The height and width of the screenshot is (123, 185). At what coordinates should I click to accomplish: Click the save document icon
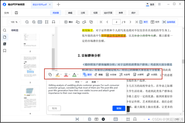coord(16,13)
